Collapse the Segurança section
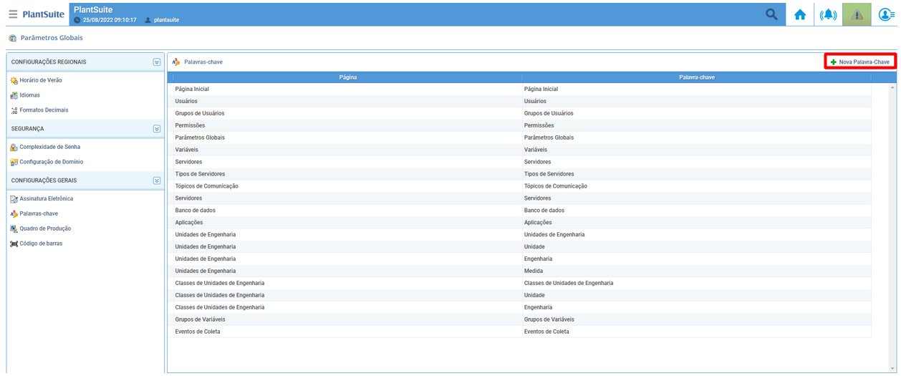The image size is (901, 376). [157, 129]
